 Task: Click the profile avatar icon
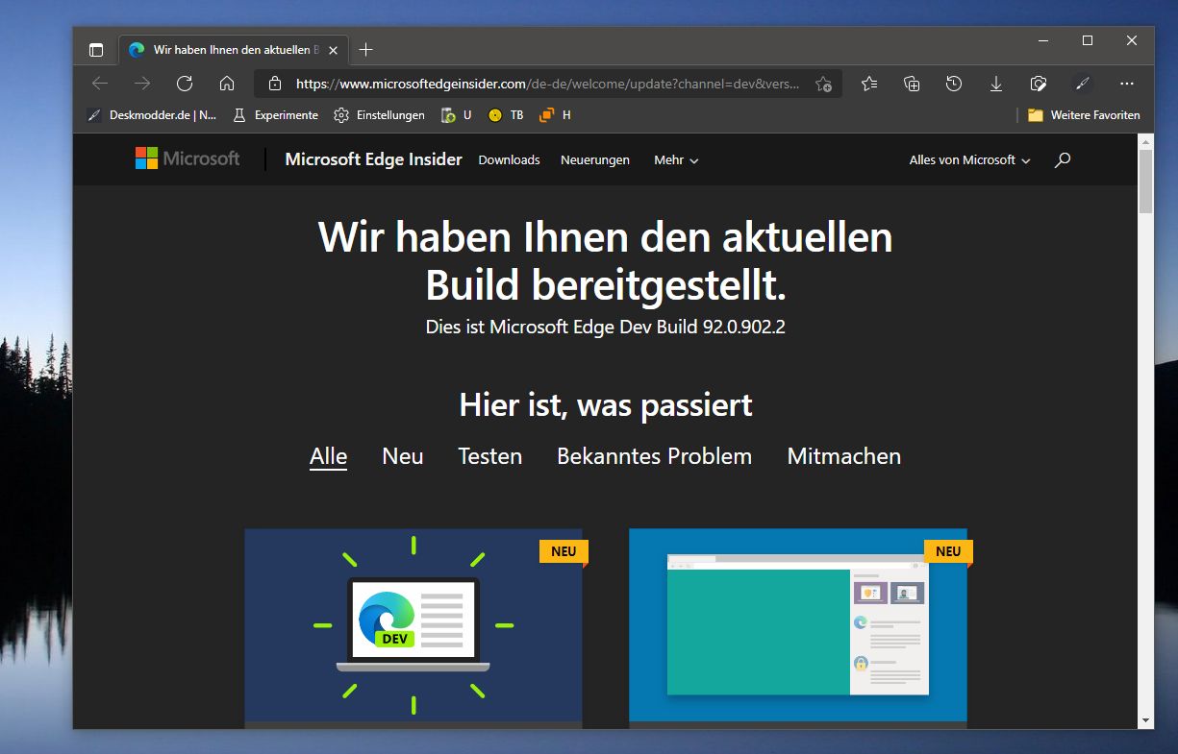[1082, 84]
